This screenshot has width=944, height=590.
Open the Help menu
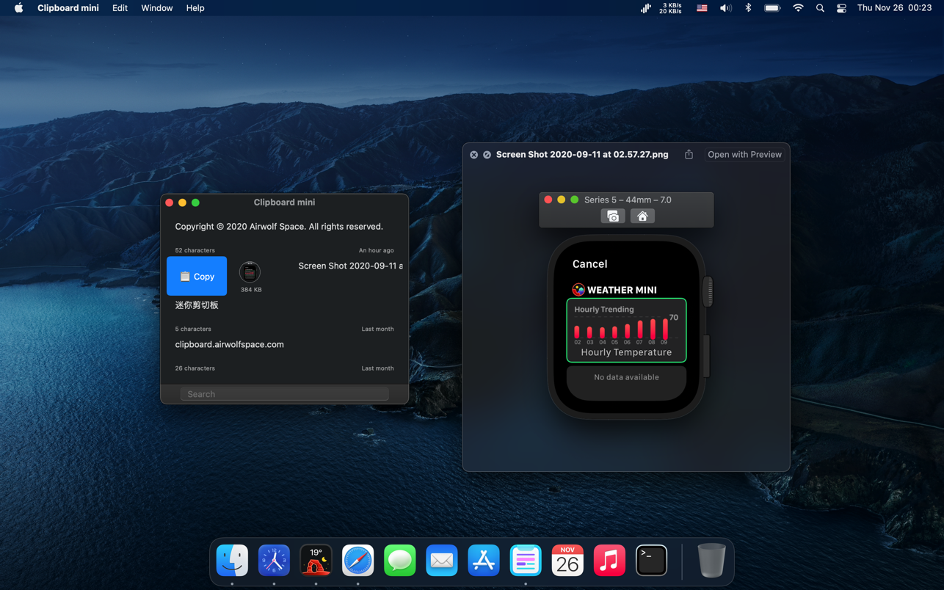[x=195, y=8]
